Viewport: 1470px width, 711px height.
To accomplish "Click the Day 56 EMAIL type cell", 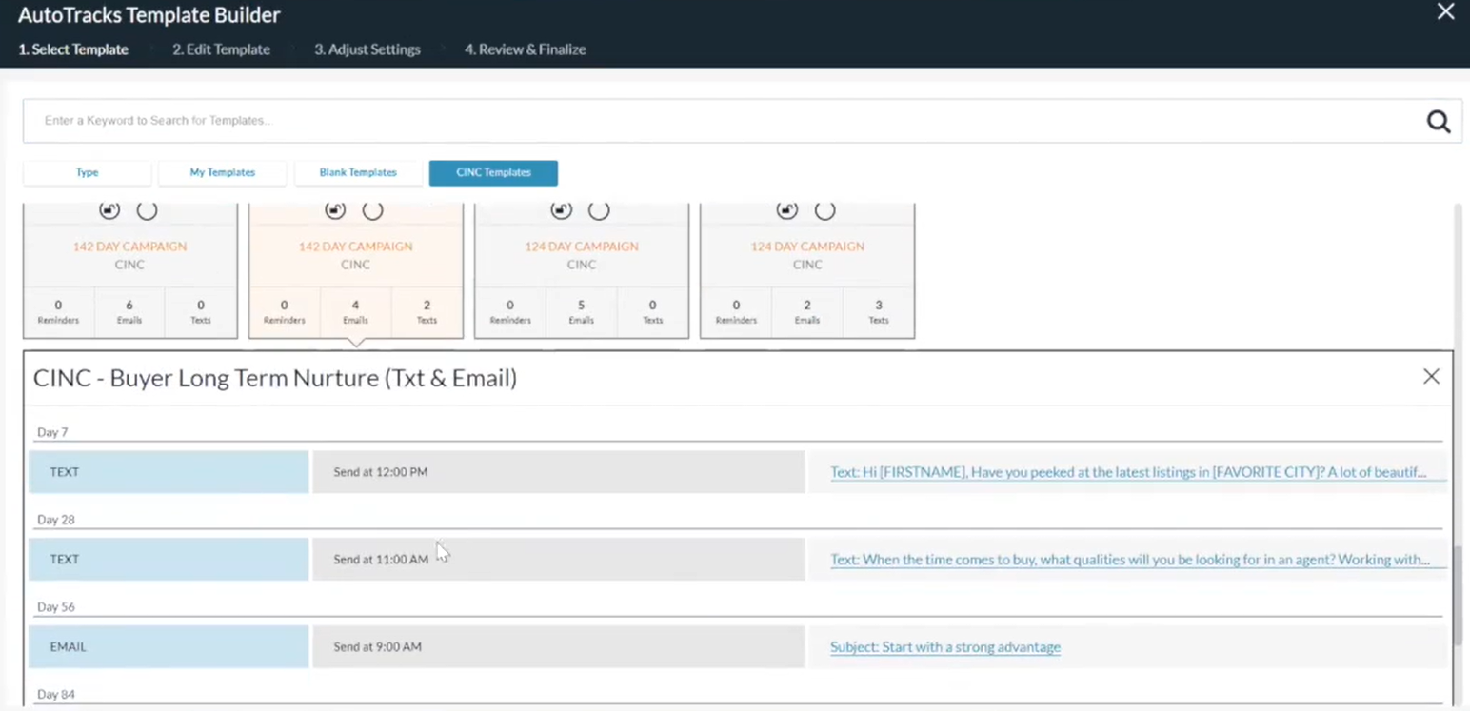I will click(169, 647).
